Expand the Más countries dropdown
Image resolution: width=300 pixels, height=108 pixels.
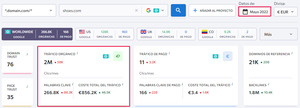point(278,34)
